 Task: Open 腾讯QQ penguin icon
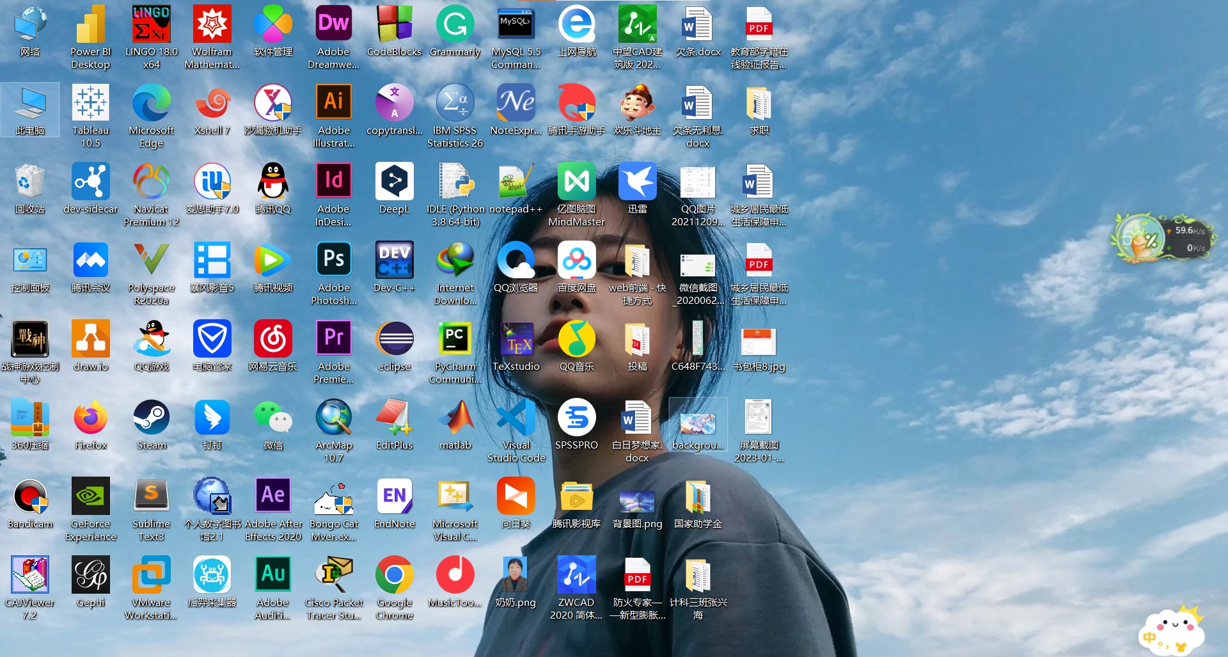click(272, 182)
